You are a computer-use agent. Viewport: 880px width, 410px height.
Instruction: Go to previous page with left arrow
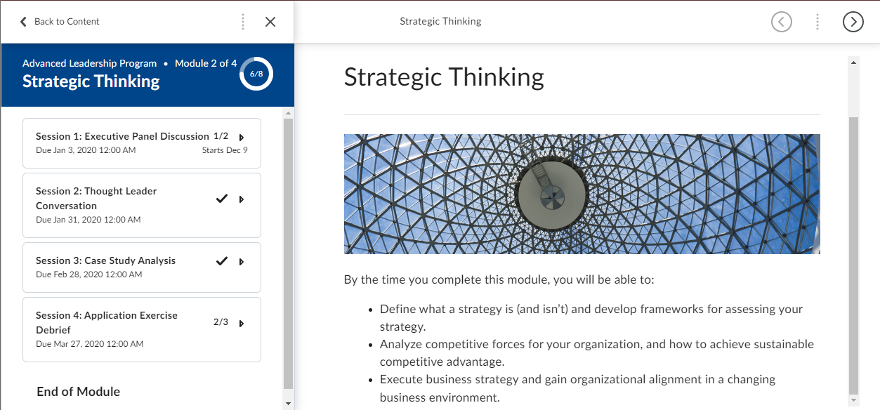click(781, 22)
